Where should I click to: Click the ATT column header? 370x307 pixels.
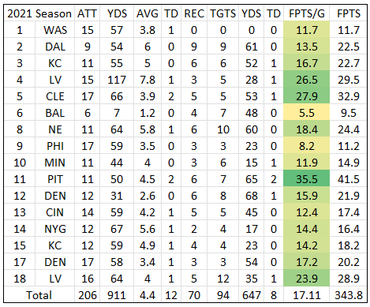tap(87, 13)
